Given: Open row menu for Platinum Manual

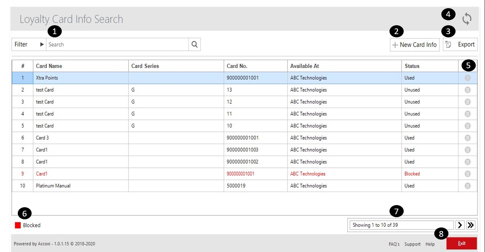Looking at the screenshot, I should point(468,186).
